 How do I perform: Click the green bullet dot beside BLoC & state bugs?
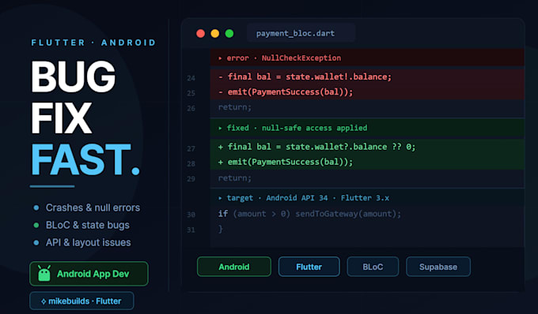36,225
